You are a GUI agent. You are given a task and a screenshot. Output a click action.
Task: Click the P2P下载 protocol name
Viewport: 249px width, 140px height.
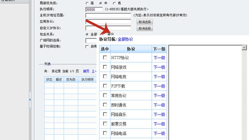click(118, 86)
